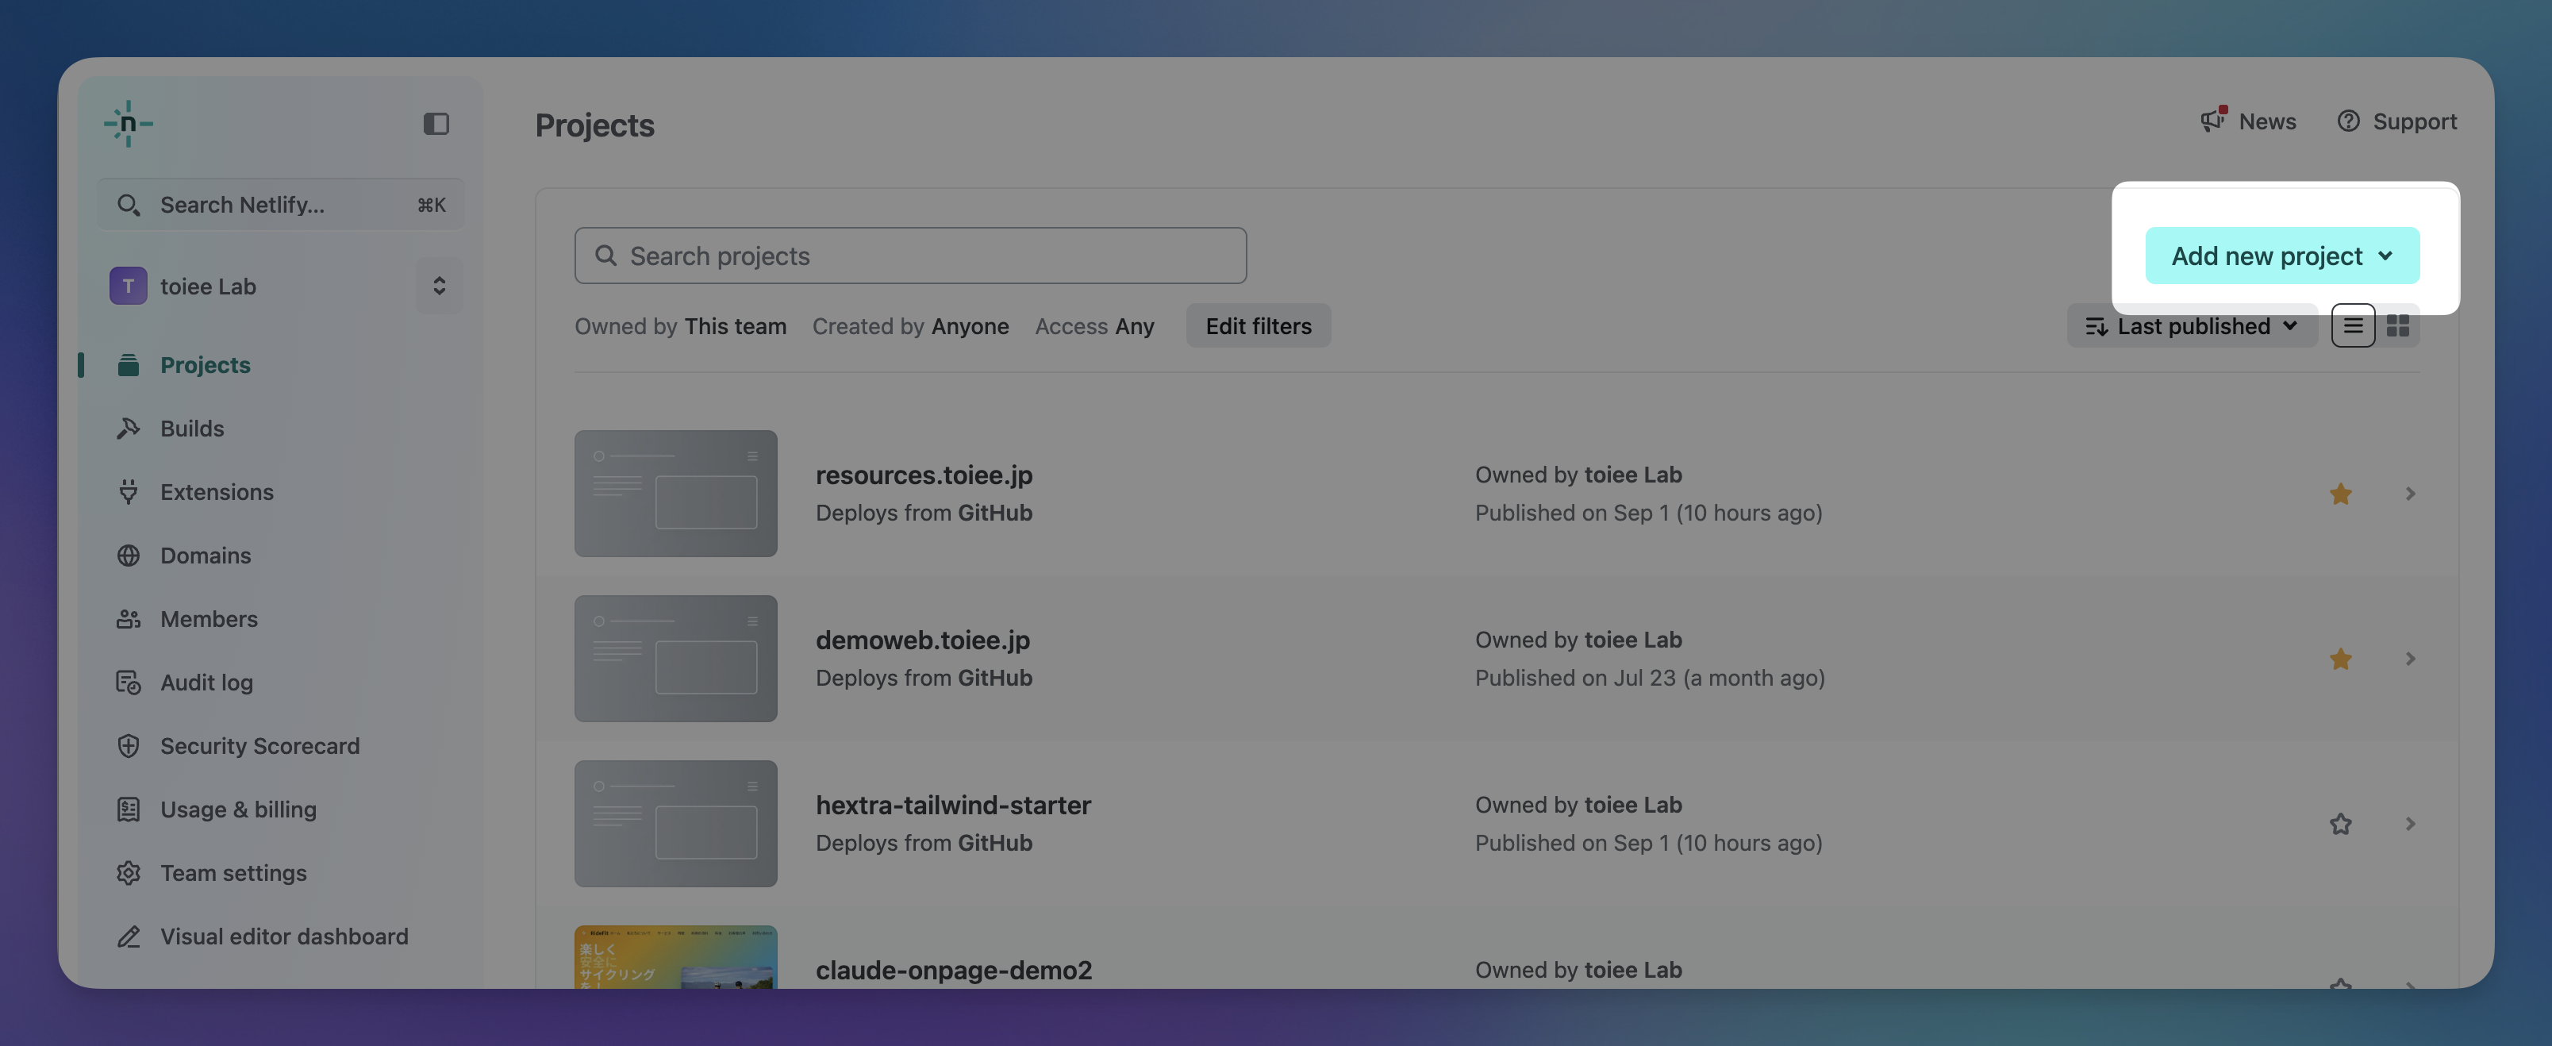Click the Members people icon
The height and width of the screenshot is (1046, 2552).
tap(129, 618)
